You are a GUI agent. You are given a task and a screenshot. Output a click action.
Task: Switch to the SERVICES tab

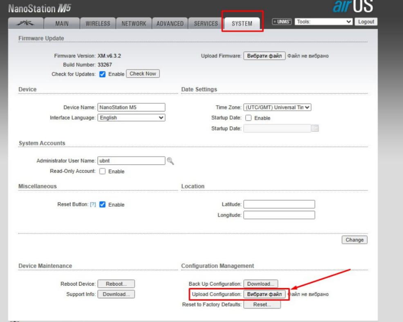[x=206, y=24]
